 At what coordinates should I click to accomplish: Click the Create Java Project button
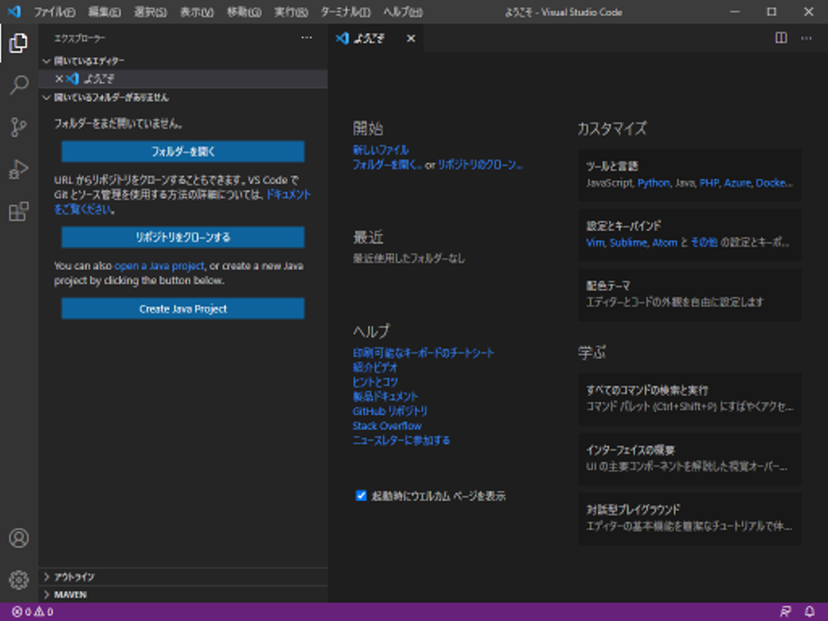183,309
